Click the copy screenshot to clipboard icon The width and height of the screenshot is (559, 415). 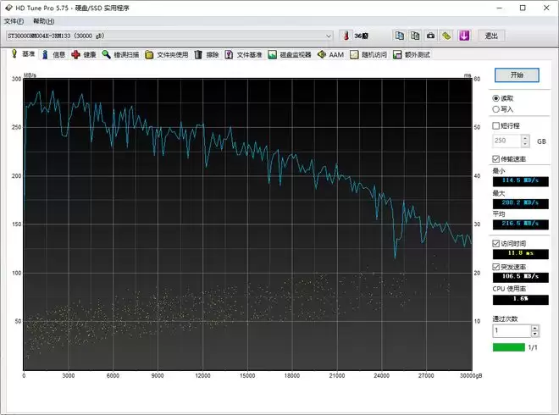[415, 36]
